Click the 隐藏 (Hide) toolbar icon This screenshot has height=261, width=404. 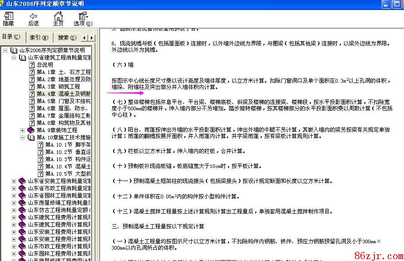point(8,19)
